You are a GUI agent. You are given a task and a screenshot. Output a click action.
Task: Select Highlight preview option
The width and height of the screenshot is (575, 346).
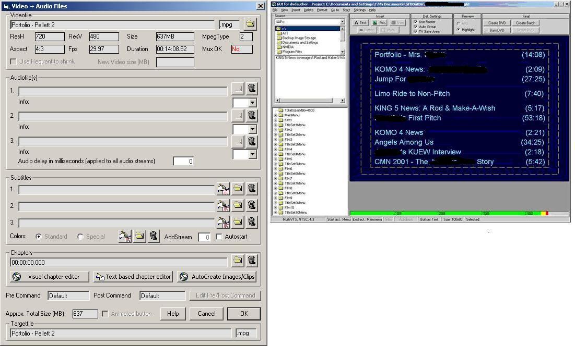459,30
